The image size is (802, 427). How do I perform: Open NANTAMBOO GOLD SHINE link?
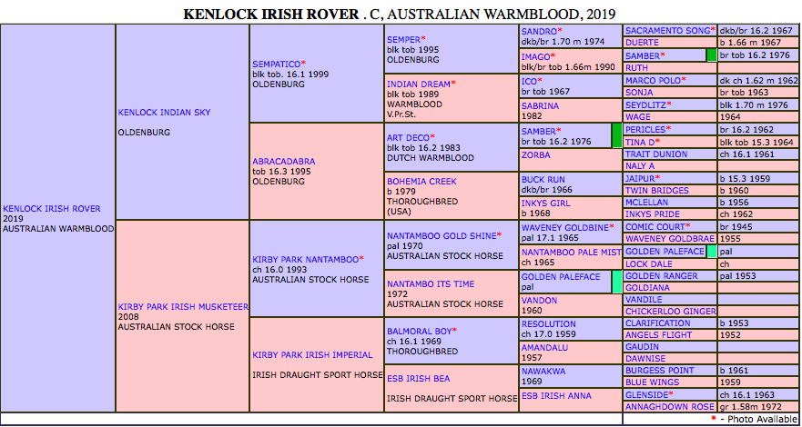[441, 235]
